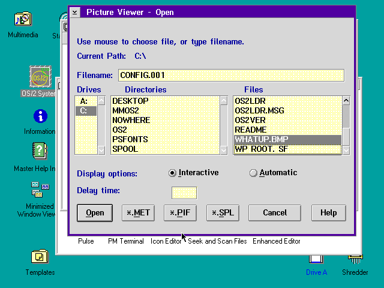Click the Filename input field
The height and width of the screenshot is (288, 384).
tap(231, 75)
